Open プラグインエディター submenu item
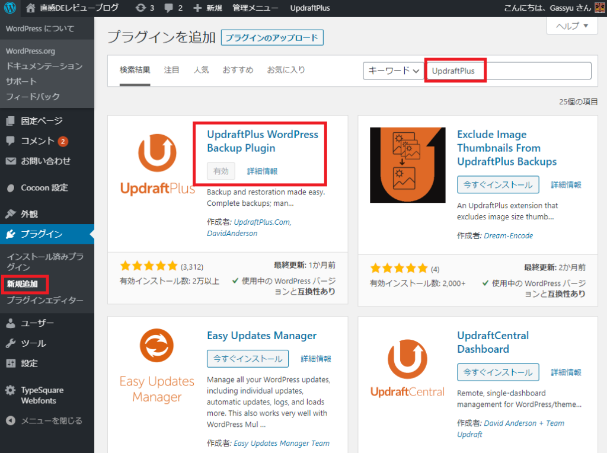The height and width of the screenshot is (453, 607). pos(45,300)
